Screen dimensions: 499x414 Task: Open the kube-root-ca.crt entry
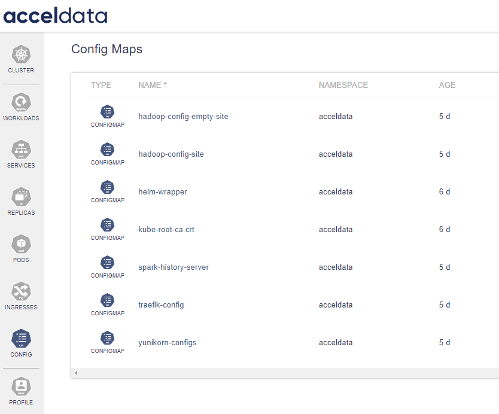pos(166,230)
